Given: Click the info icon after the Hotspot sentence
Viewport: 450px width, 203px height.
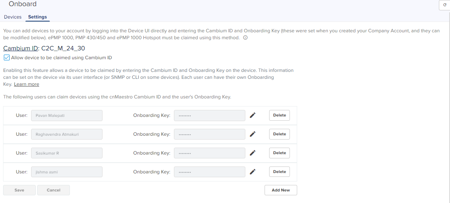Looking at the screenshot, I should (245, 38).
